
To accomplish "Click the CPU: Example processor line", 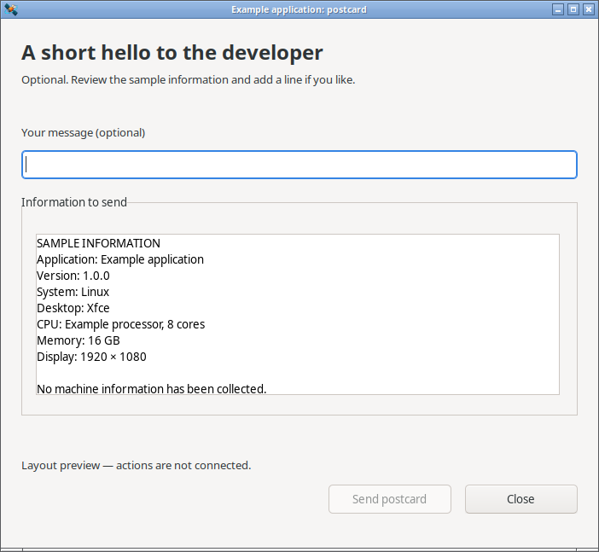I will 120,324.
